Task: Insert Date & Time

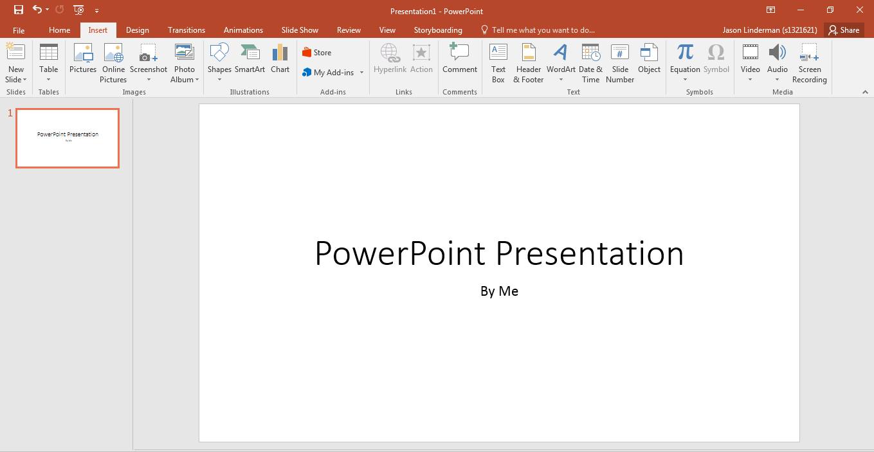Action: 590,62
